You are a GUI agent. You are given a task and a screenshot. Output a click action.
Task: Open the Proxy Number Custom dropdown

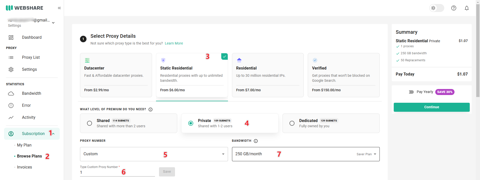coord(154,154)
